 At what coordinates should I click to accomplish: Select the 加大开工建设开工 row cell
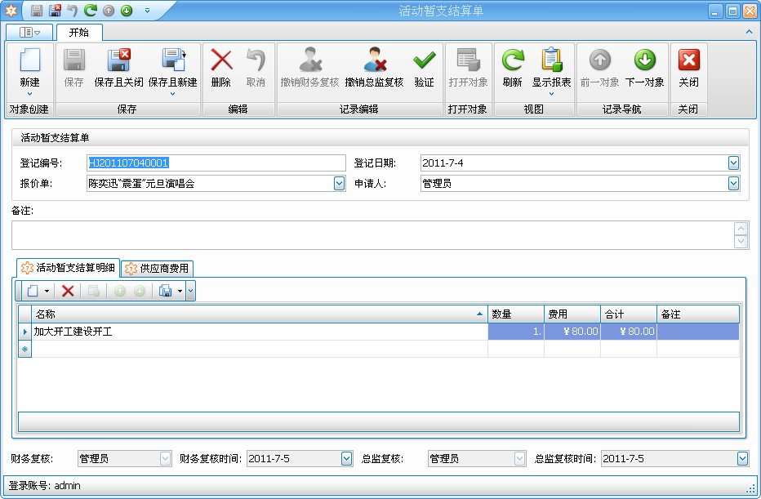[x=260, y=332]
